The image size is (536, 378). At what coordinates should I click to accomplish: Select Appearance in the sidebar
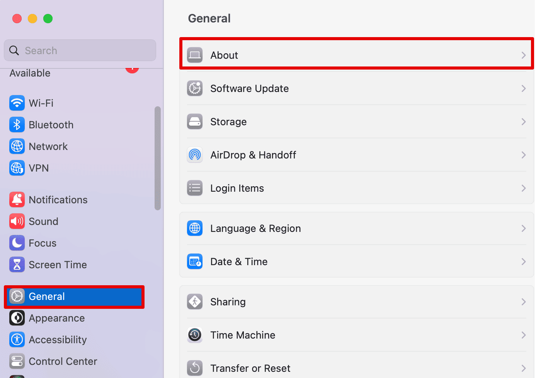coord(56,318)
